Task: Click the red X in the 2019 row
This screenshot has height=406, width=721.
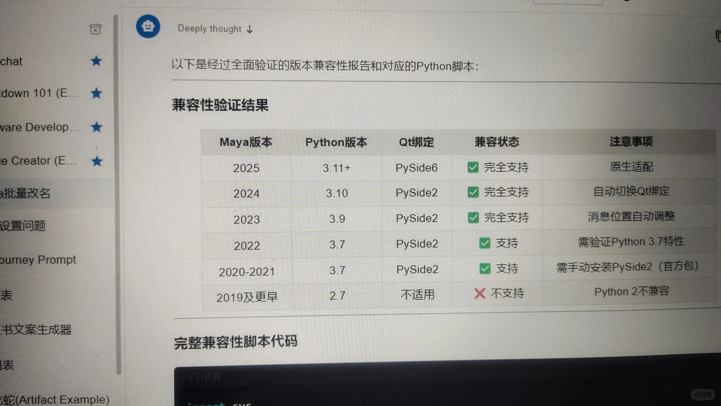Action: pyautogui.click(x=479, y=294)
